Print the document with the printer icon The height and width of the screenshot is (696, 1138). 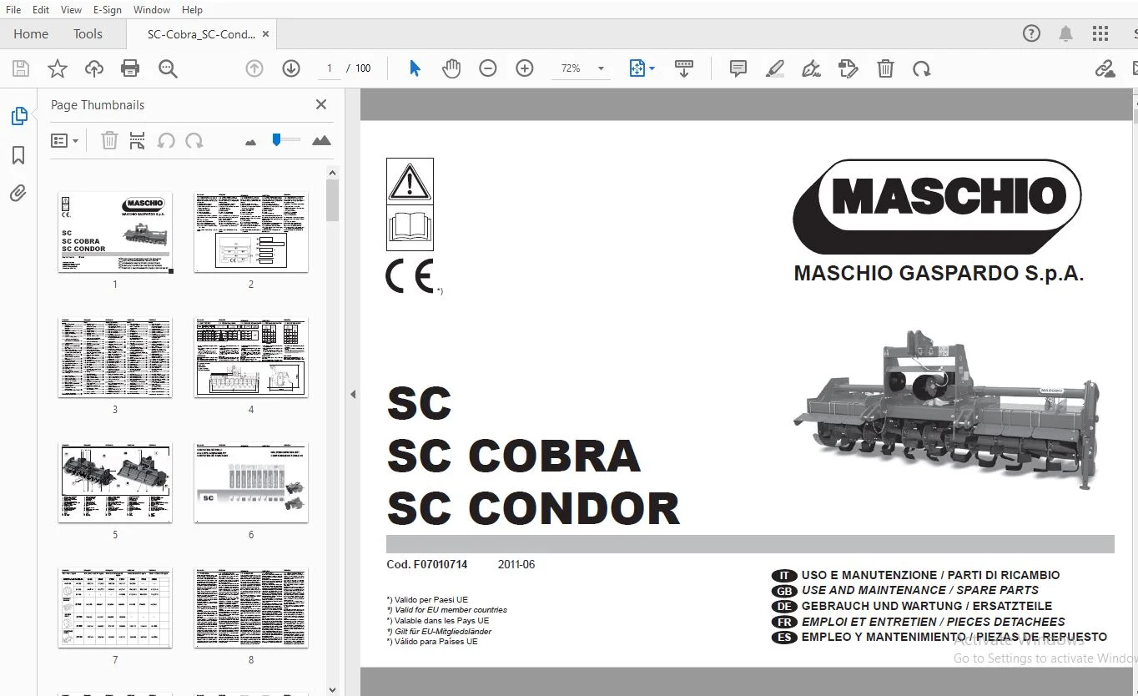[130, 68]
